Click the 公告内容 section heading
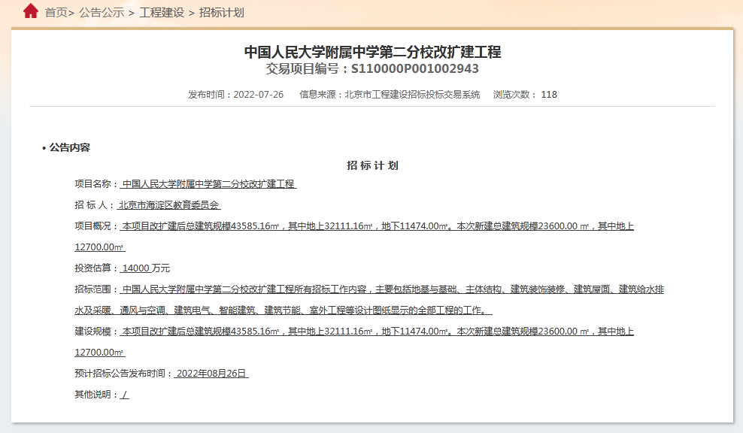Viewport: 743px width, 433px height. (x=70, y=148)
